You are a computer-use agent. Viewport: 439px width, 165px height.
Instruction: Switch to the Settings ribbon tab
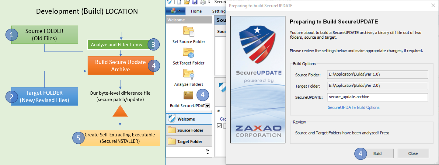coord(219,11)
